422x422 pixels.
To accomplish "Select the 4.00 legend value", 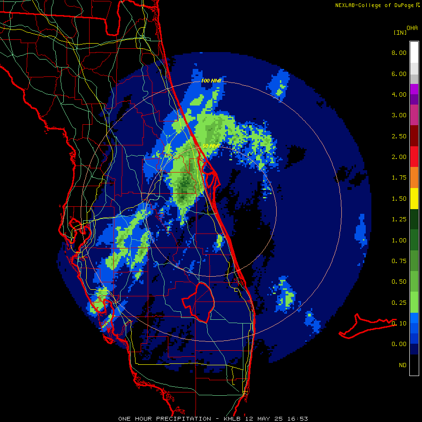I will click(399, 94).
